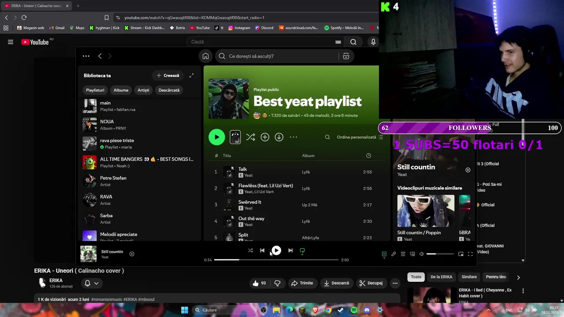Filter library by Descărcată
This screenshot has width=564, height=317.
(x=169, y=90)
